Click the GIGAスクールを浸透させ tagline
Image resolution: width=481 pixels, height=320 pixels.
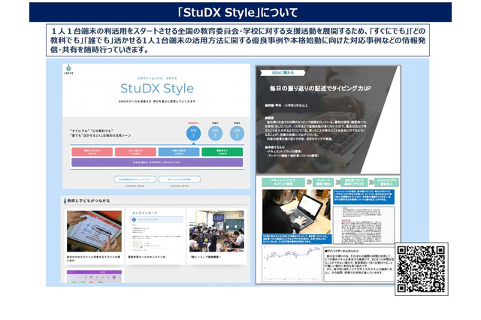(x=157, y=101)
